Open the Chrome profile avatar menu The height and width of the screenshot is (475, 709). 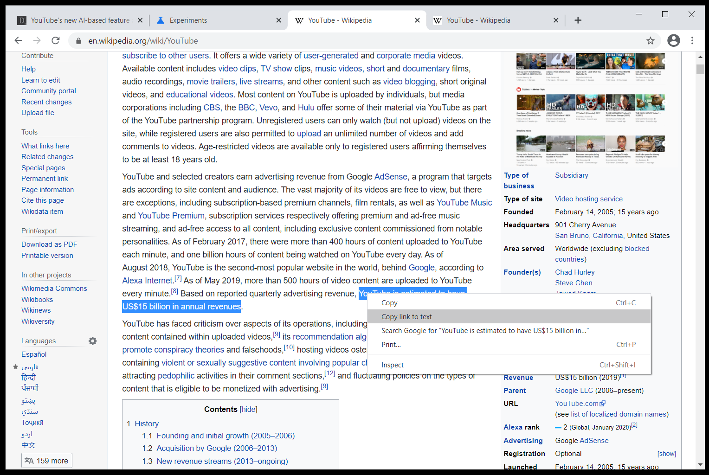674,41
